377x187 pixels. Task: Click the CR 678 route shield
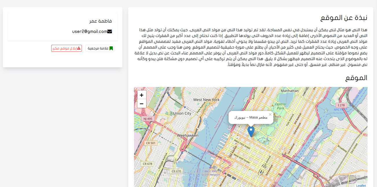click(x=147, y=164)
